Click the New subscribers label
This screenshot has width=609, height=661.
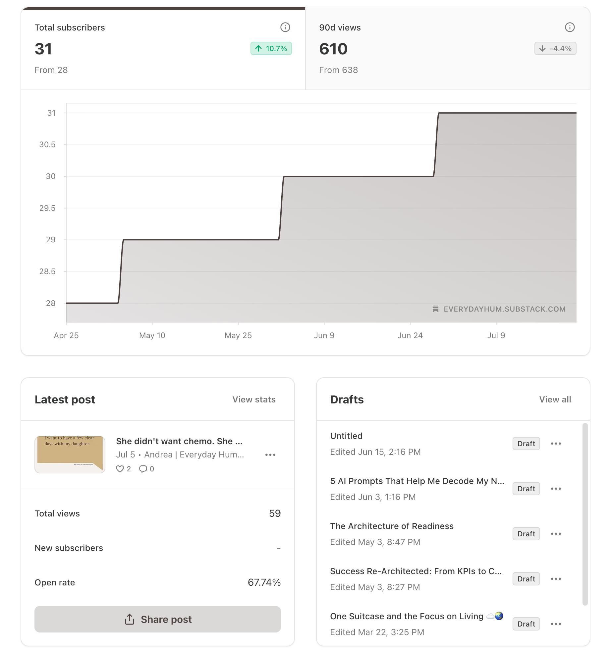(69, 548)
